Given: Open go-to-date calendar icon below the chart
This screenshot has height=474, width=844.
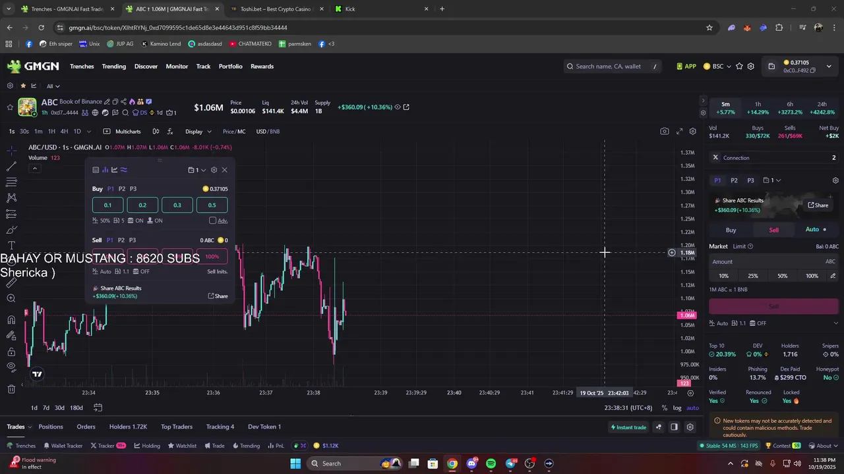Looking at the screenshot, I should pos(98,408).
